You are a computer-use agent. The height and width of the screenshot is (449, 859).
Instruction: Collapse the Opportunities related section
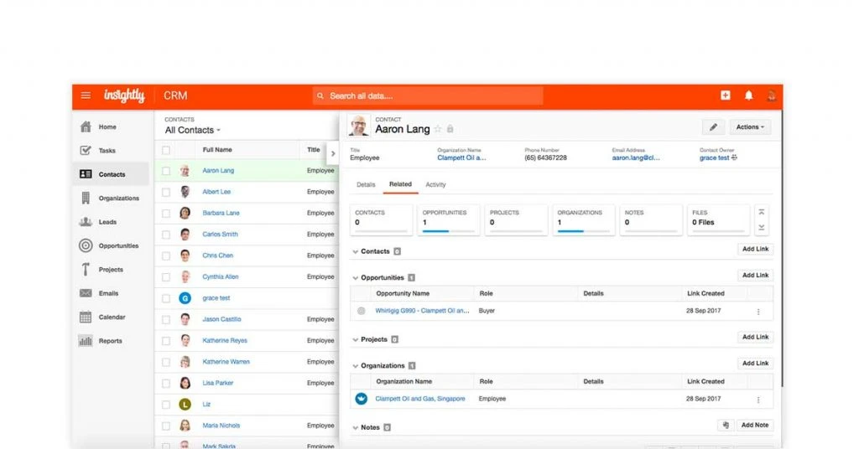356,278
